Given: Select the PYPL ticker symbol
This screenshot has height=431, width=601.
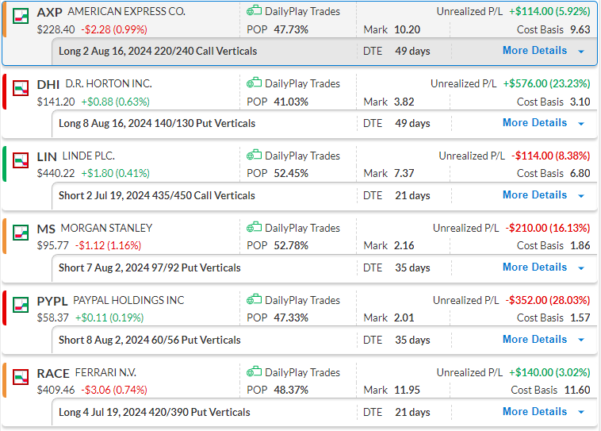Looking at the screenshot, I should (x=52, y=301).
